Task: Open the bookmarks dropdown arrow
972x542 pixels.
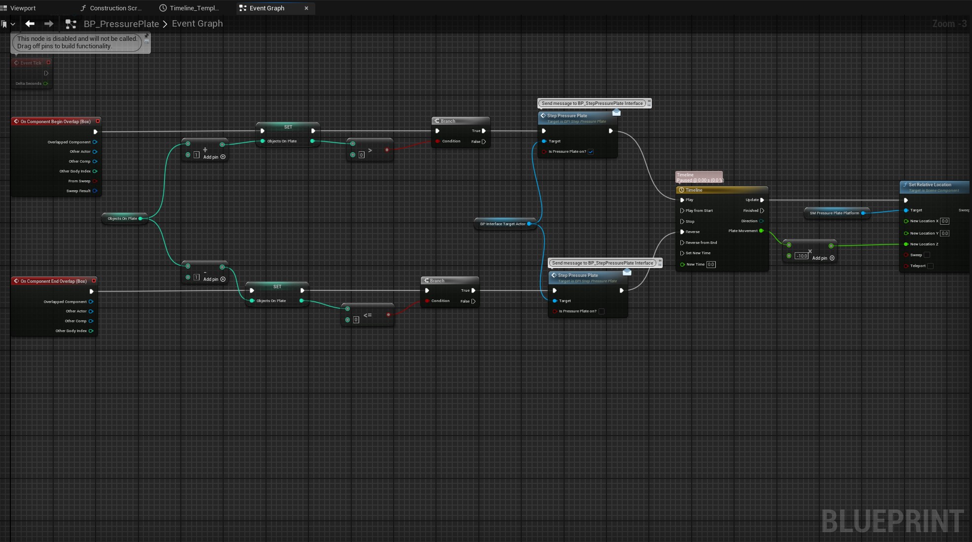Action: (13, 24)
